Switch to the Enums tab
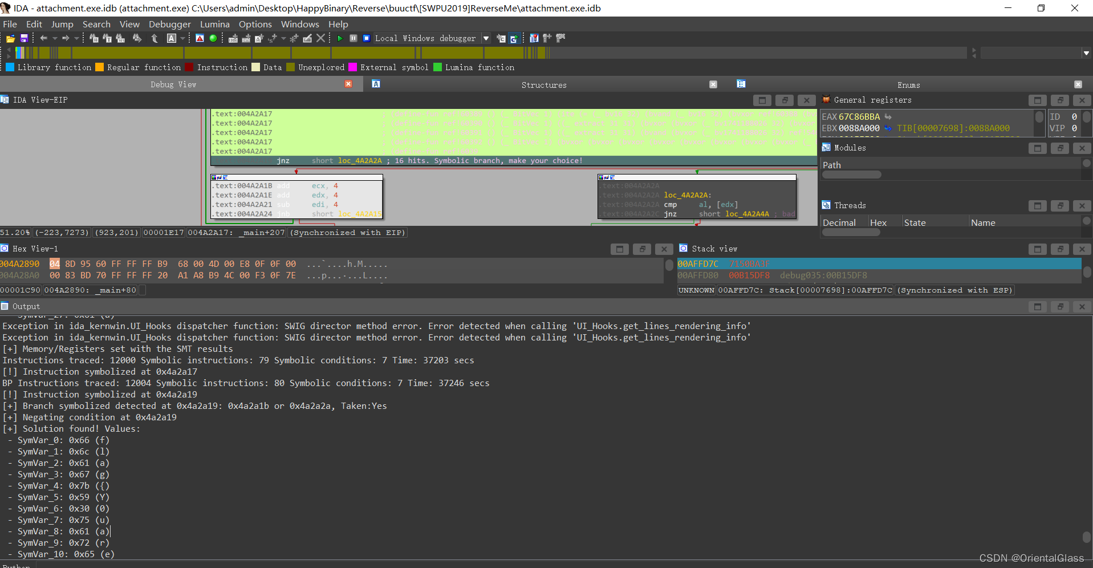Image resolution: width=1093 pixels, height=568 pixels. [x=908, y=84]
